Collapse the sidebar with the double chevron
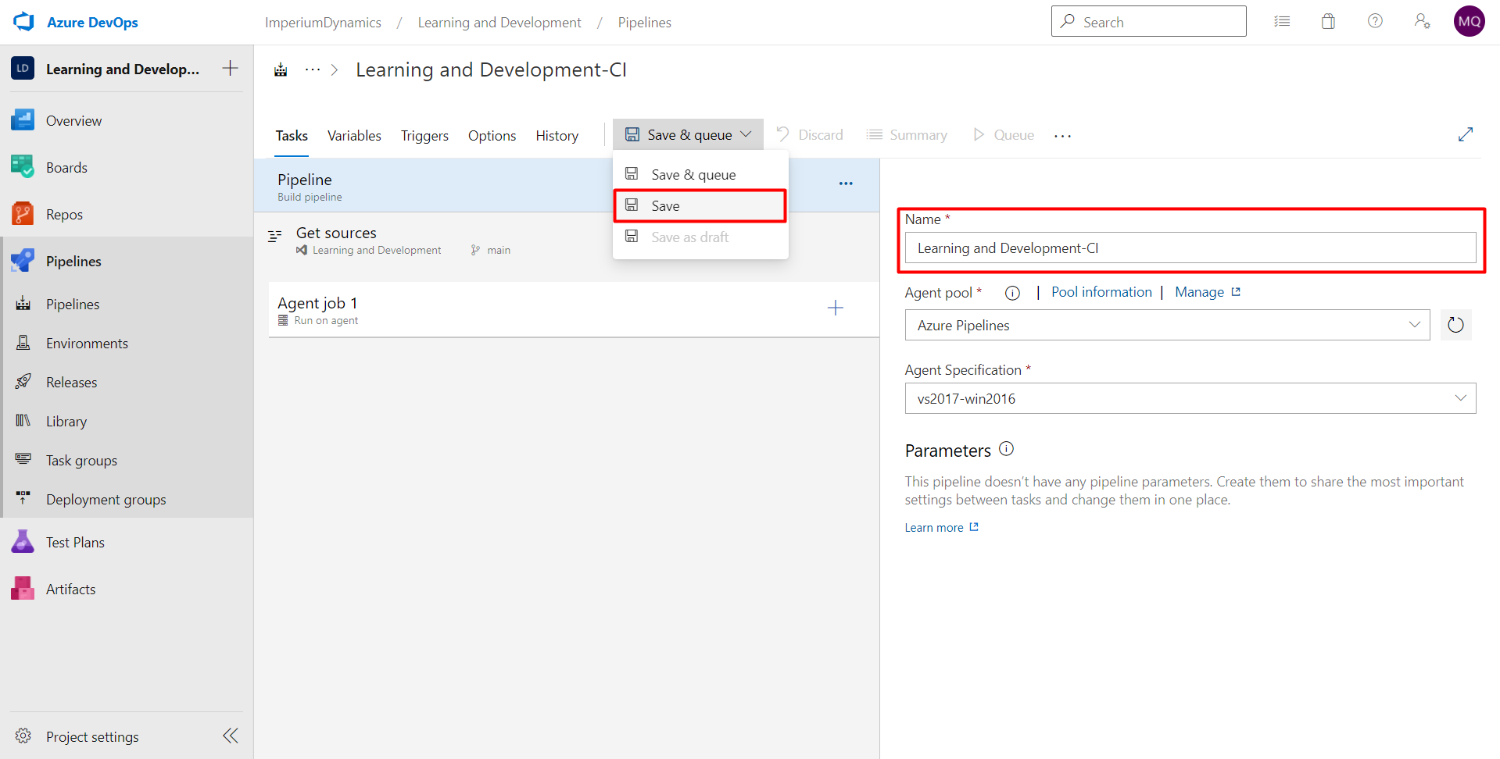The image size is (1500, 759). pos(230,735)
